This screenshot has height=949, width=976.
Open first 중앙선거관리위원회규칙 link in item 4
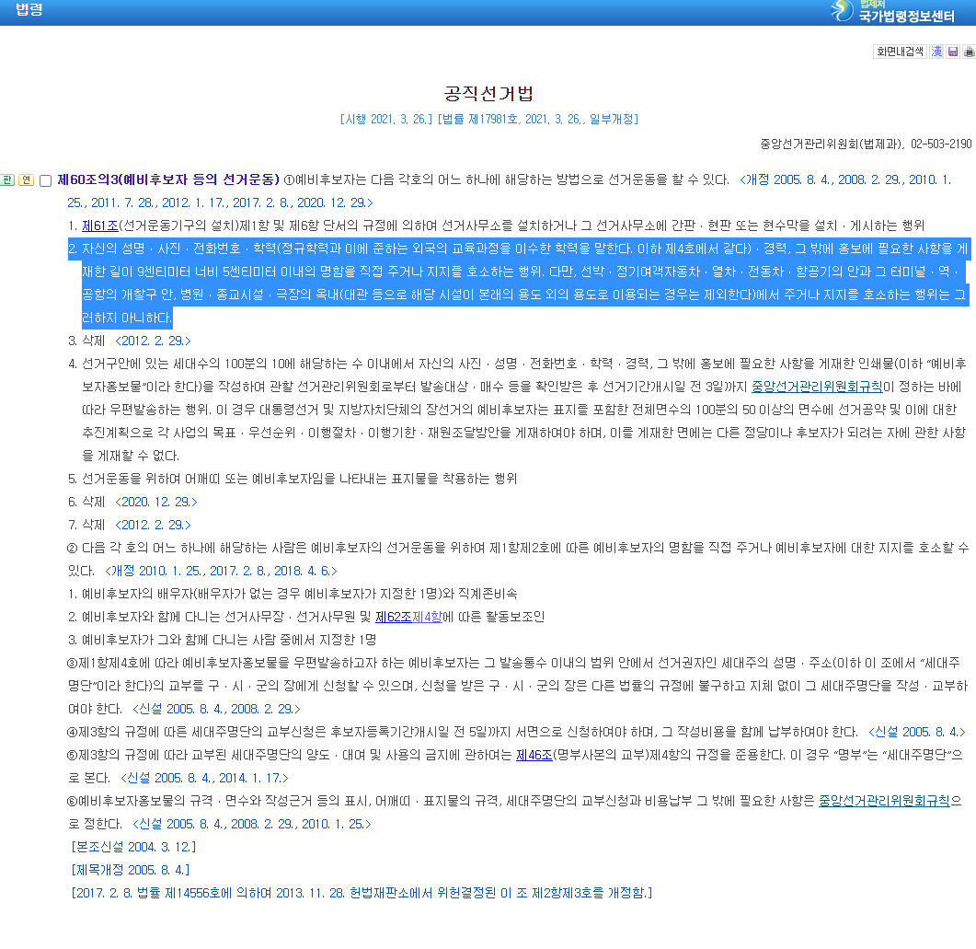pos(817,387)
